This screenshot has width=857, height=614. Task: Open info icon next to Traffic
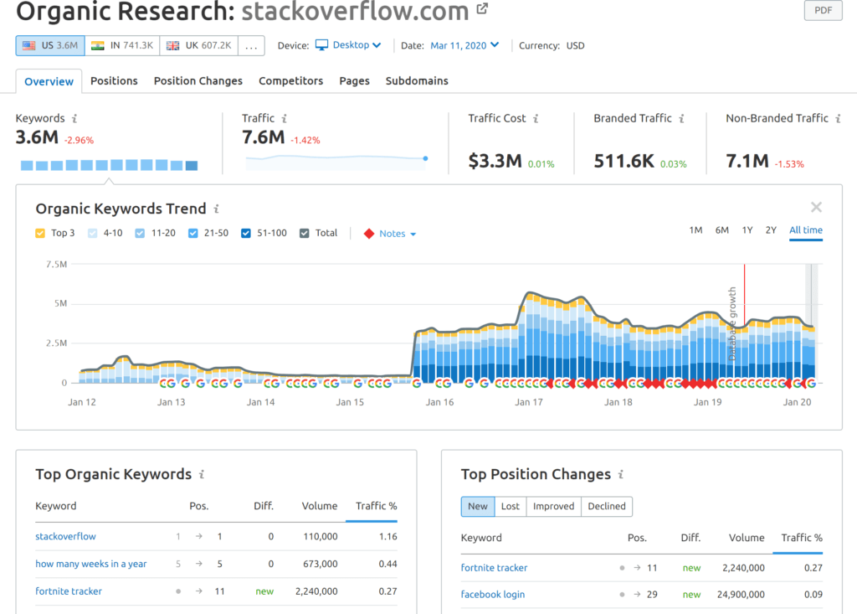(x=285, y=118)
